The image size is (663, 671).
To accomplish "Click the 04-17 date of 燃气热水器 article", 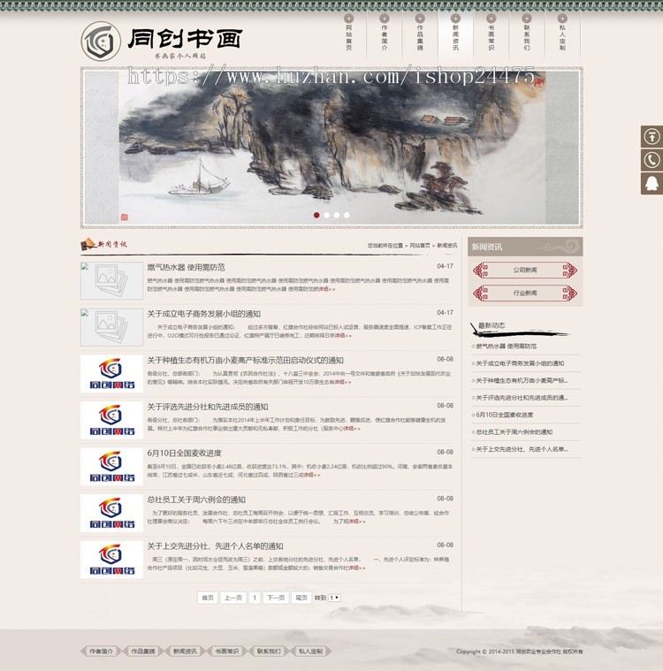I will 445,266.
